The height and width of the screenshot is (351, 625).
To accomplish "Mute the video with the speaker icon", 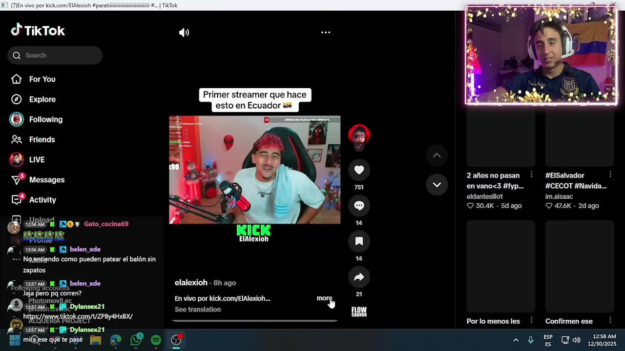I will pos(184,33).
